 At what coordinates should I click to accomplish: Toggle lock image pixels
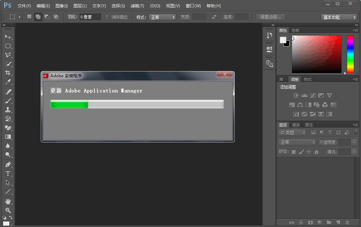pyautogui.click(x=301, y=152)
